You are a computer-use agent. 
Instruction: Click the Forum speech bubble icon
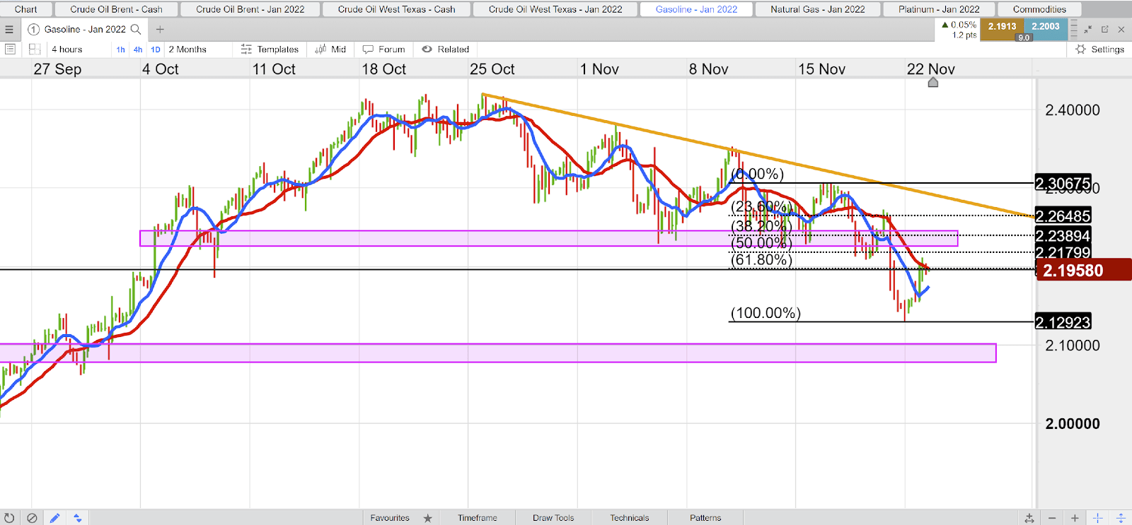pyautogui.click(x=368, y=49)
